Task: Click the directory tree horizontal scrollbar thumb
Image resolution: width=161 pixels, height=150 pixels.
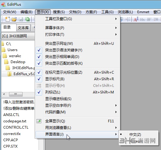Action: (x=16, y=94)
